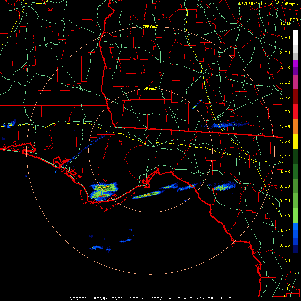Click the 100 NMI range ring label
Image resolution: width=301 pixels, height=301 pixels.
pyautogui.click(x=150, y=26)
